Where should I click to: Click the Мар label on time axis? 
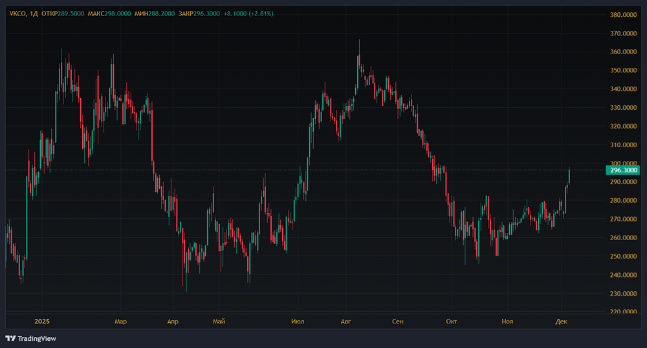click(120, 321)
